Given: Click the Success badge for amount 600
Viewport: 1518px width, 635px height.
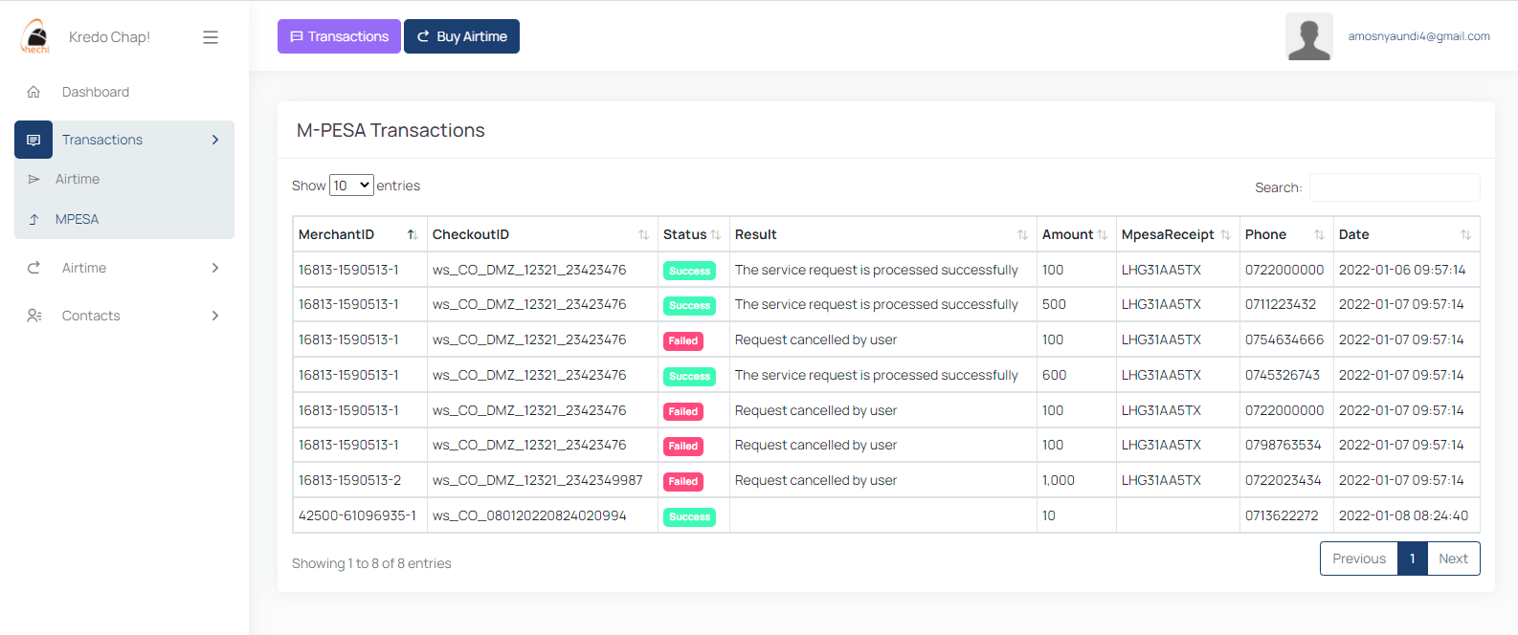Looking at the screenshot, I should [689, 376].
